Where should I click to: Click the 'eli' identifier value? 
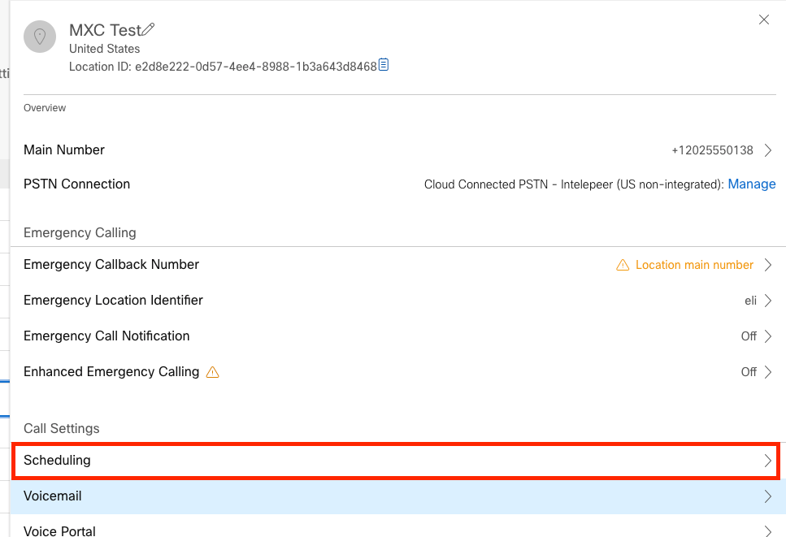click(x=750, y=301)
